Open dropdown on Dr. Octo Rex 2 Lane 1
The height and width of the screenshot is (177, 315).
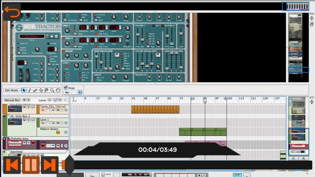coord(50,123)
